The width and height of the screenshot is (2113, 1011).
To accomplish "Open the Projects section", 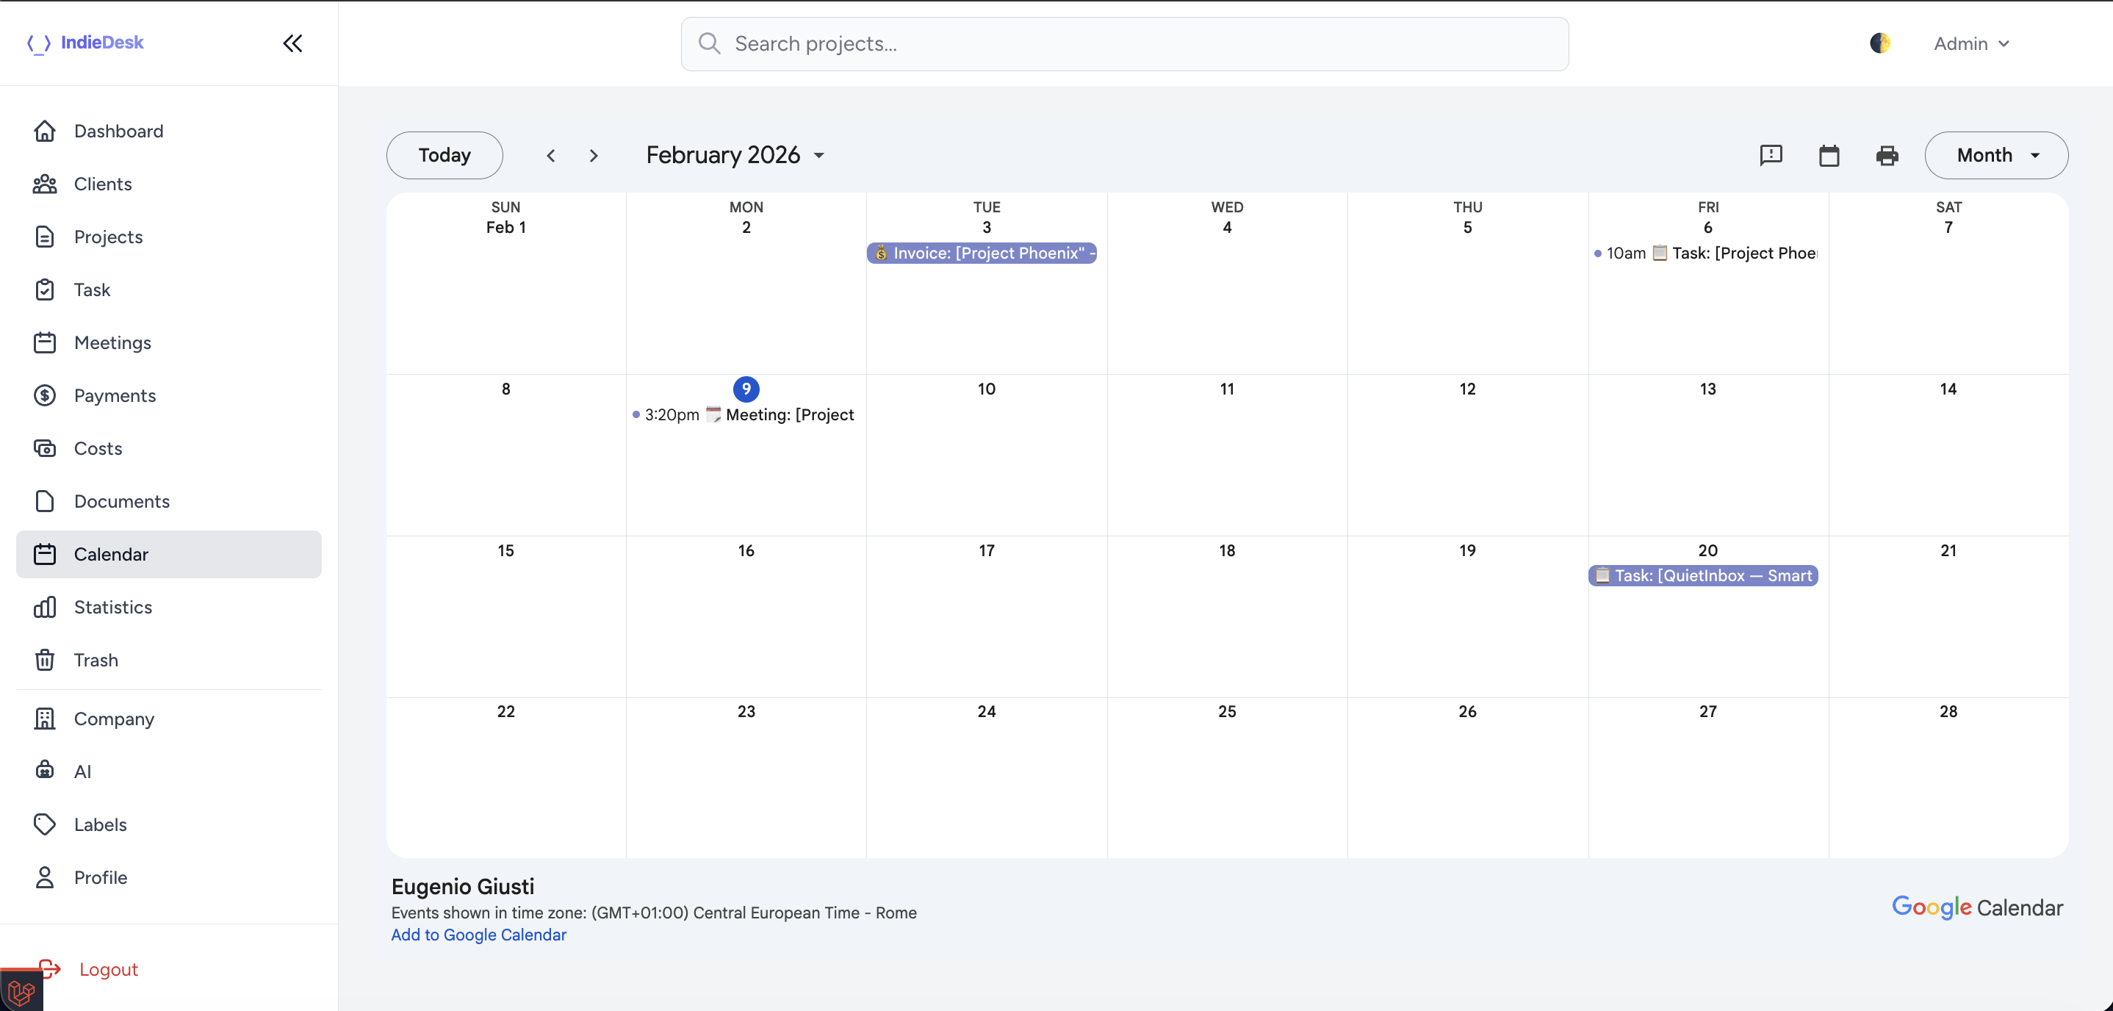I will (108, 237).
